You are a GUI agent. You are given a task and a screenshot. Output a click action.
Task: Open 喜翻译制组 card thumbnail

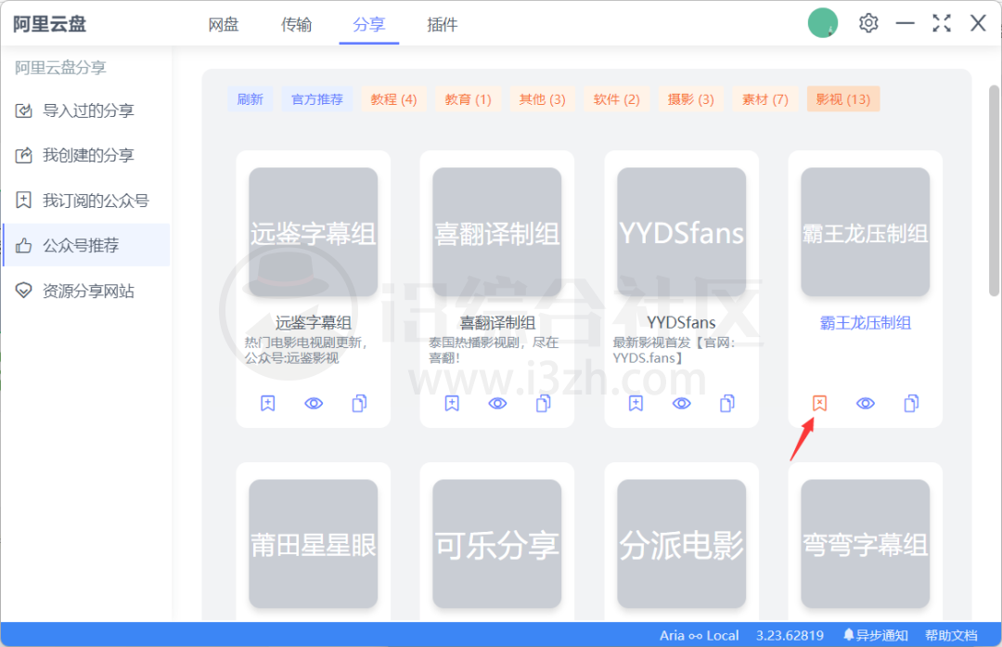point(497,232)
